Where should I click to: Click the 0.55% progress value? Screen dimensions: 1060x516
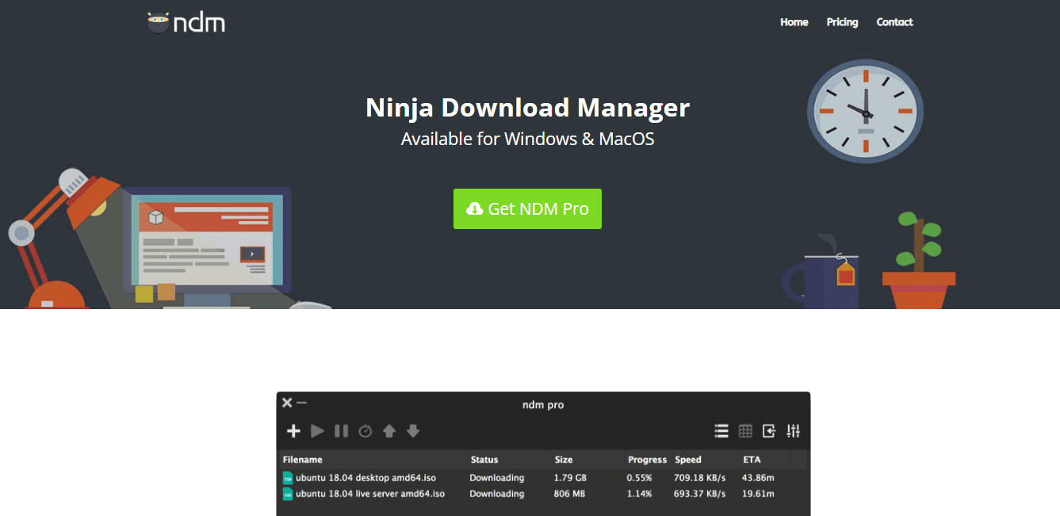[x=639, y=478]
